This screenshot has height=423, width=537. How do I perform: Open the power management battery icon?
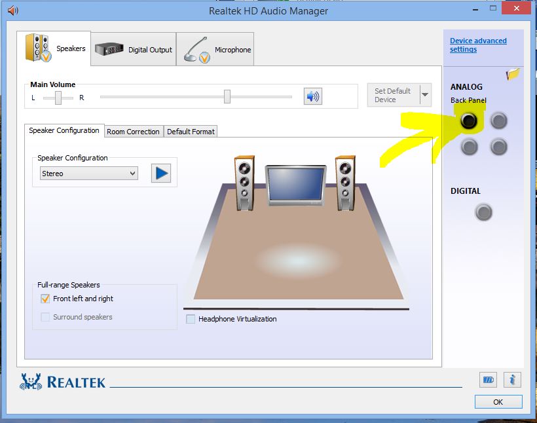[x=488, y=380]
